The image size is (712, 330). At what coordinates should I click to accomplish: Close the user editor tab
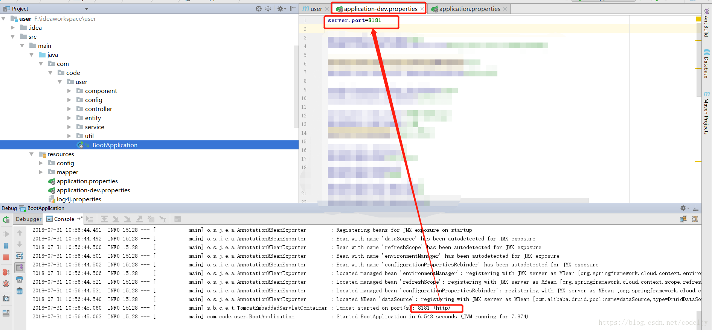click(327, 9)
